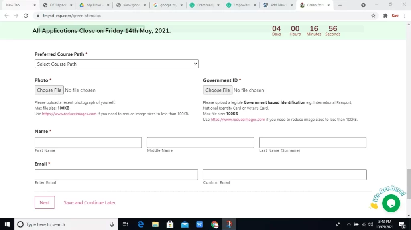Choose File for Photo upload

(x=49, y=90)
